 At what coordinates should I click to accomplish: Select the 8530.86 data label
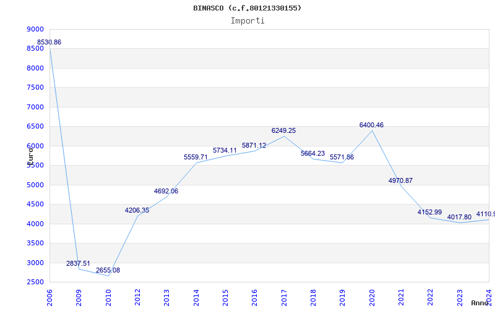coord(49,42)
